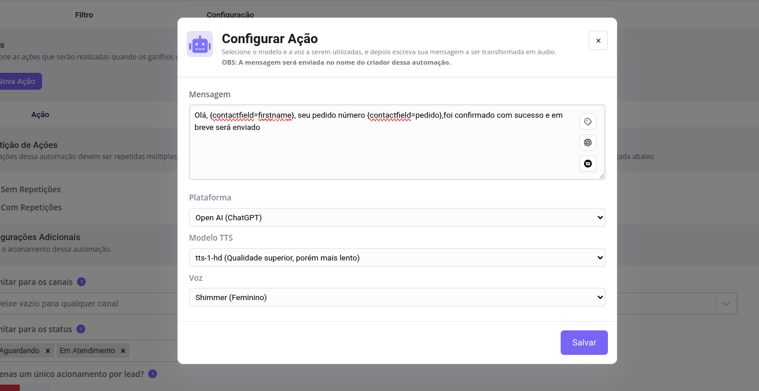Viewport: 759px width, 391px height.
Task: Click the tag icon in message box
Action: pyautogui.click(x=587, y=122)
